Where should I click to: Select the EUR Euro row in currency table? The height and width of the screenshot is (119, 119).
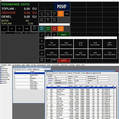point(79,96)
